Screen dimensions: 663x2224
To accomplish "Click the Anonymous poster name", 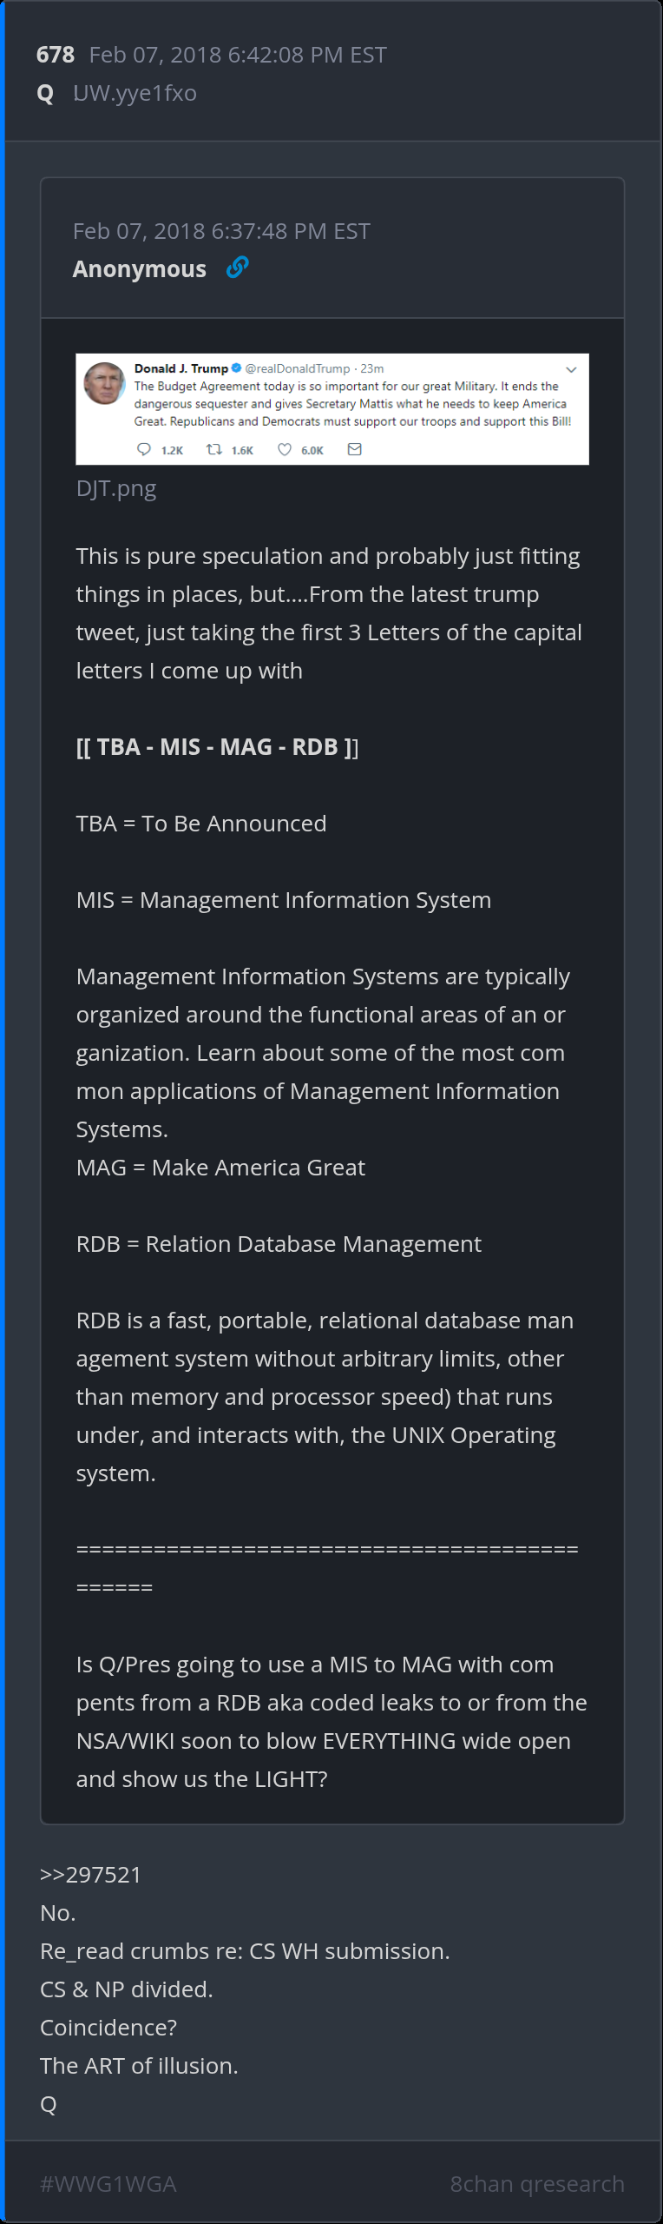I will 140,269.
